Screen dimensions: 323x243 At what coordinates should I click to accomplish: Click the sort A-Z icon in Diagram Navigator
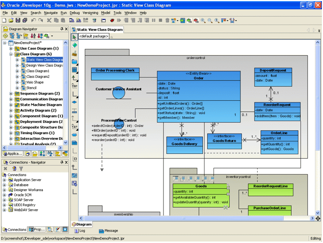pyautogui.click(x=33, y=36)
